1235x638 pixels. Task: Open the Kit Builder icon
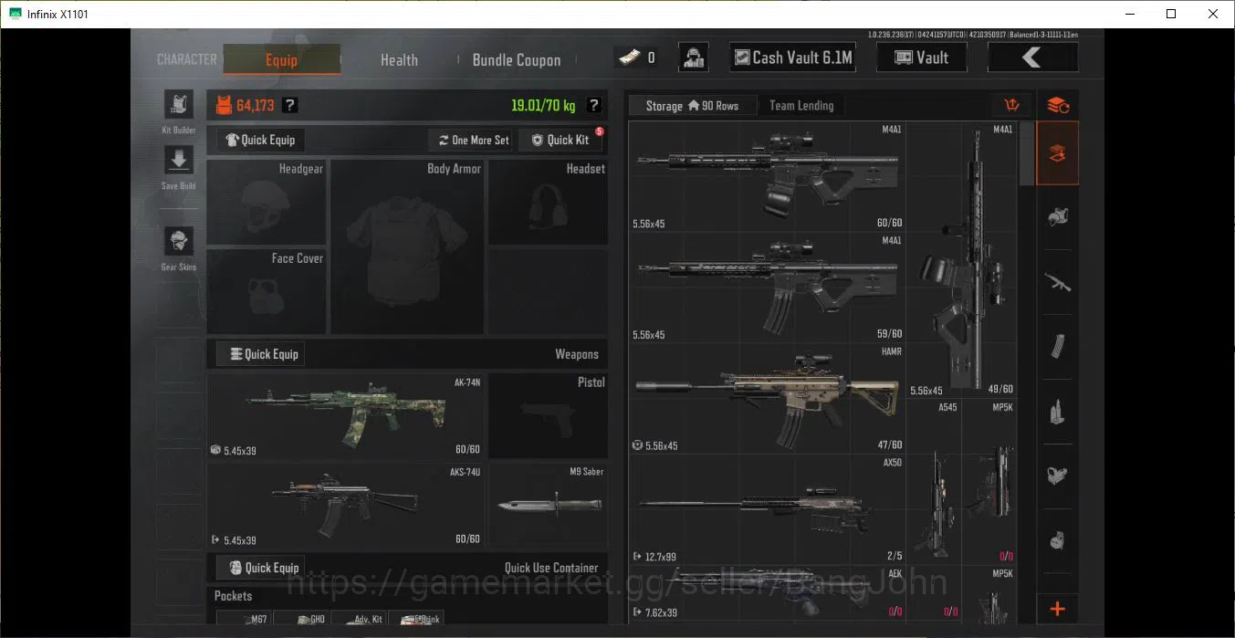point(178,104)
